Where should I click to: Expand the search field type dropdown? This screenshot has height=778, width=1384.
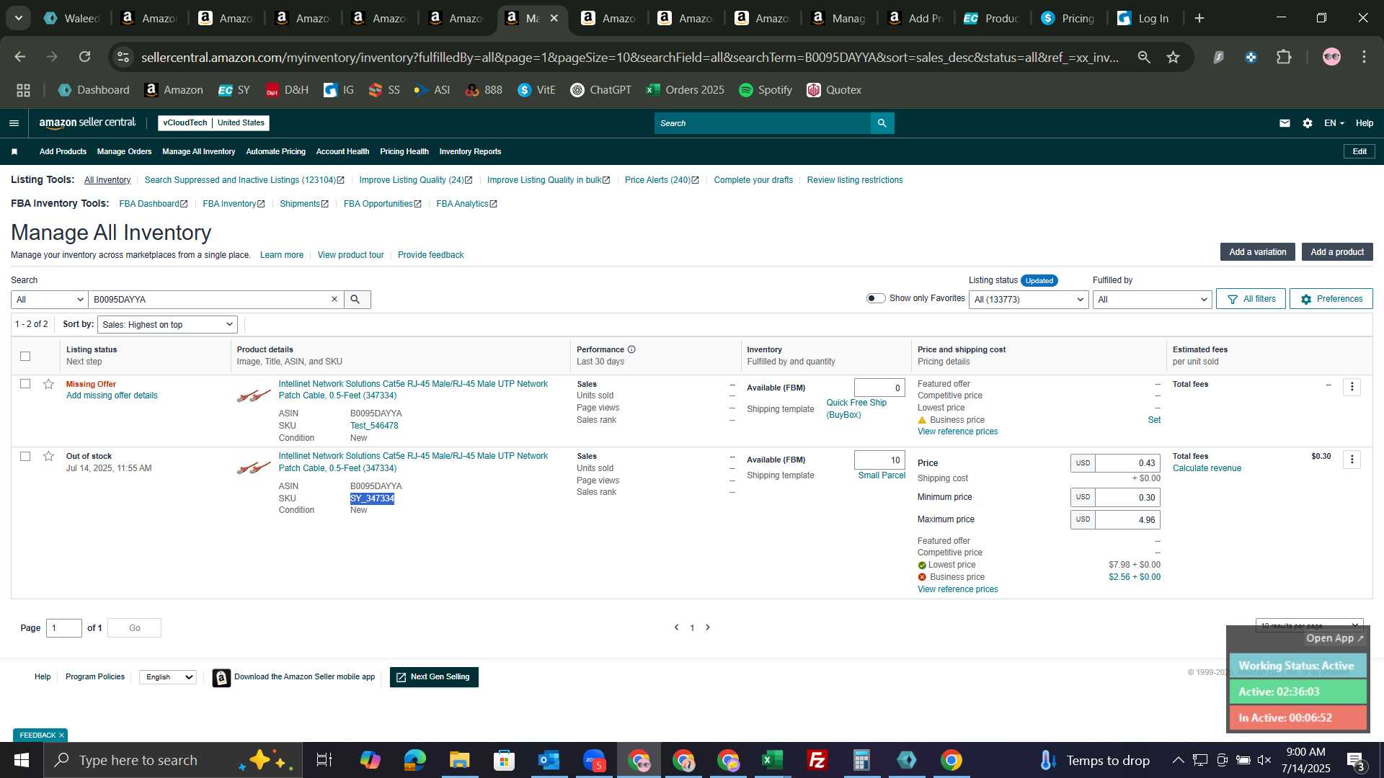coord(50,299)
